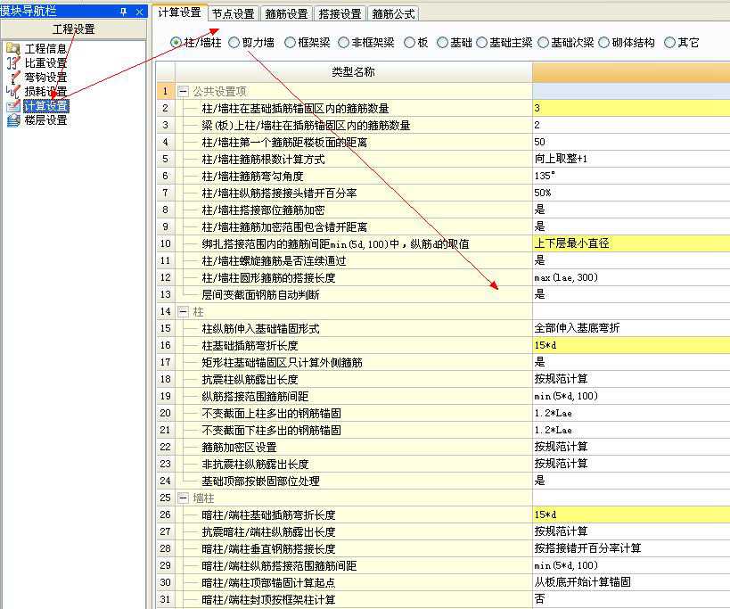Image resolution: width=730 pixels, height=609 pixels.
Task: Collapse the 墙柱 group in row 25
Action: 184,498
